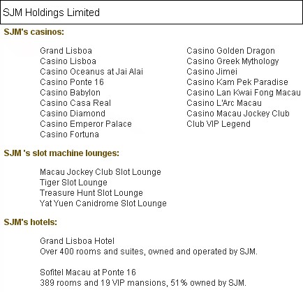The image size is (303, 292).
Task: Open the Casino Lisboa entry
Action: click(68, 61)
